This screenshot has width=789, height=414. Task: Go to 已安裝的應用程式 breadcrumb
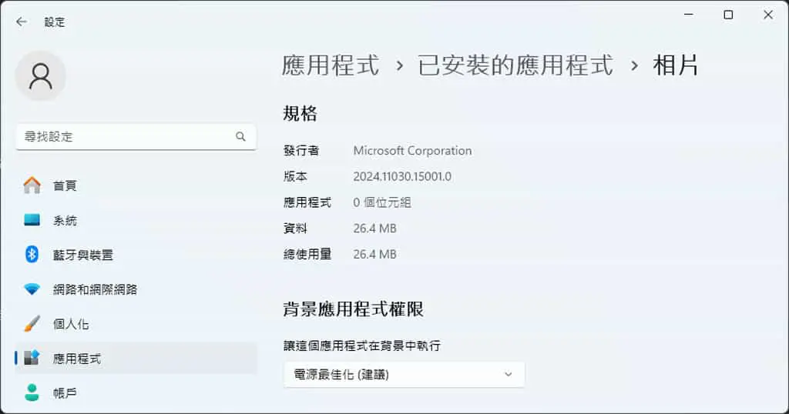[x=515, y=65]
